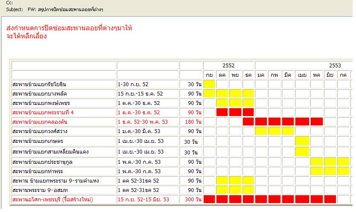Viewport: 356px width, 212px height.
Task: Click the สะพานอโศก-เพชรบุรี row name
Action: [53, 200]
